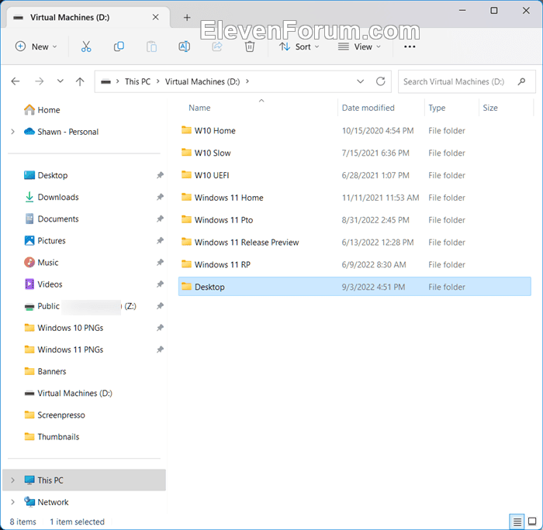The image size is (543, 530).
Task: Unpin Music using its pin icon
Action: 160,262
